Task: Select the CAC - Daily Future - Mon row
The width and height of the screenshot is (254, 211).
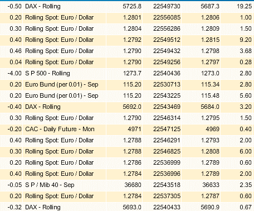Action: click(127, 130)
